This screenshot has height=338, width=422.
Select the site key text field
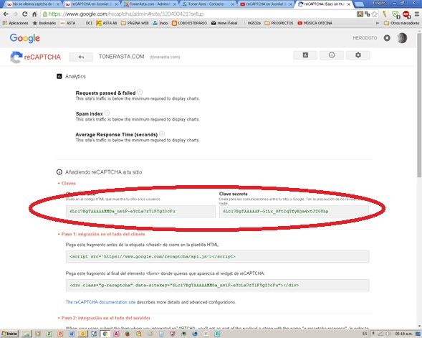point(140,211)
